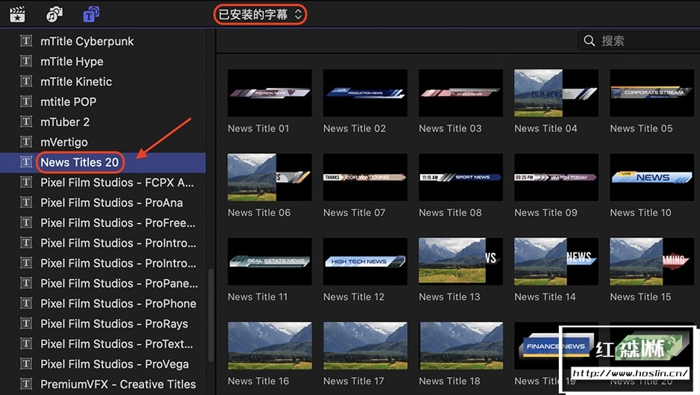Screen dimensions: 700x395
Task: Click the sidebar vertical scrollbar
Action: tap(211, 314)
